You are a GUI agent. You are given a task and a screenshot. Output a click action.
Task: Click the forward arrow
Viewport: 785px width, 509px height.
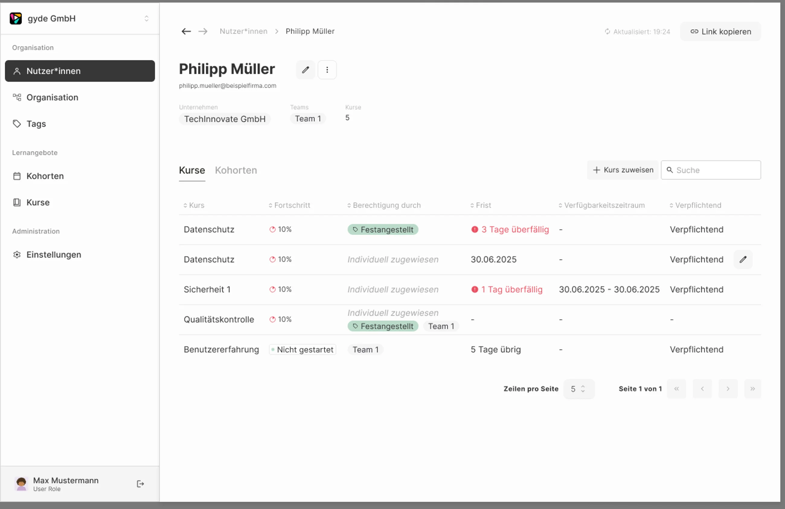point(203,31)
